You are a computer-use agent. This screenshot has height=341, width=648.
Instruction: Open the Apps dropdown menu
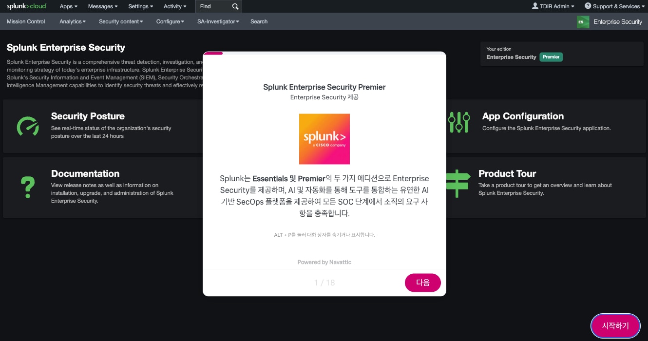pos(69,6)
